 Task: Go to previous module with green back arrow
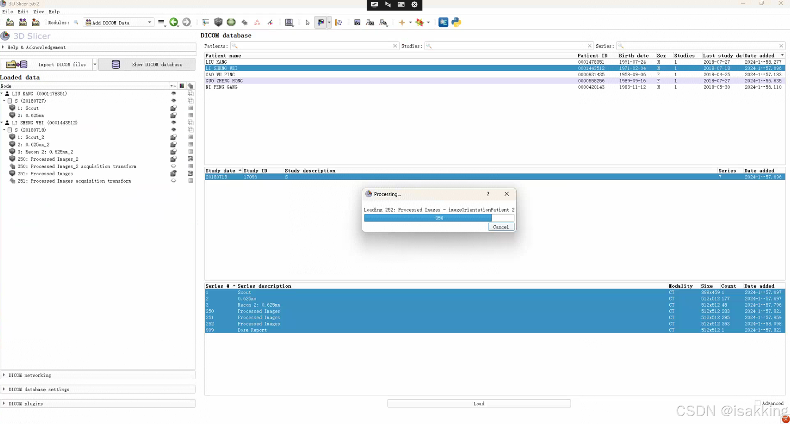pos(174,22)
